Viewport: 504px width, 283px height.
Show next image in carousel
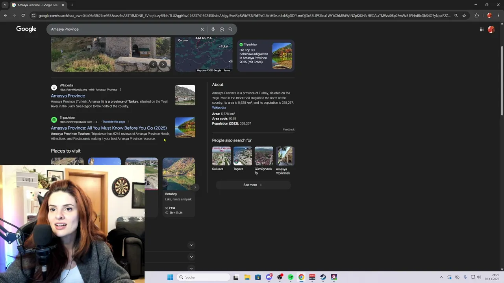coord(163,64)
